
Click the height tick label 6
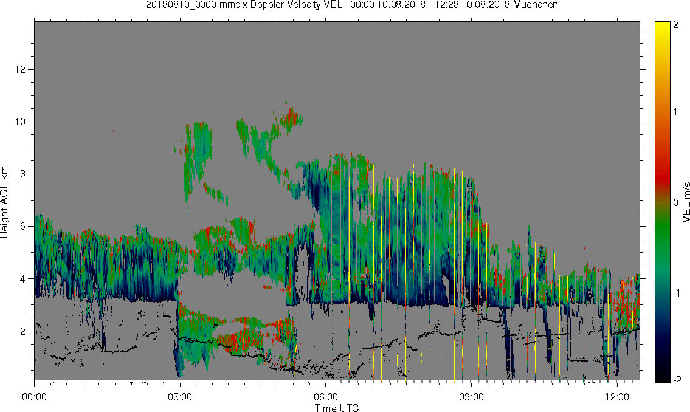pos(22,227)
